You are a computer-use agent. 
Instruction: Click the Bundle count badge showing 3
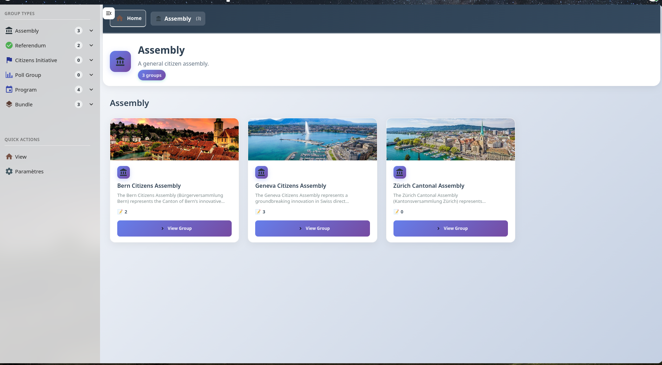[x=78, y=104]
